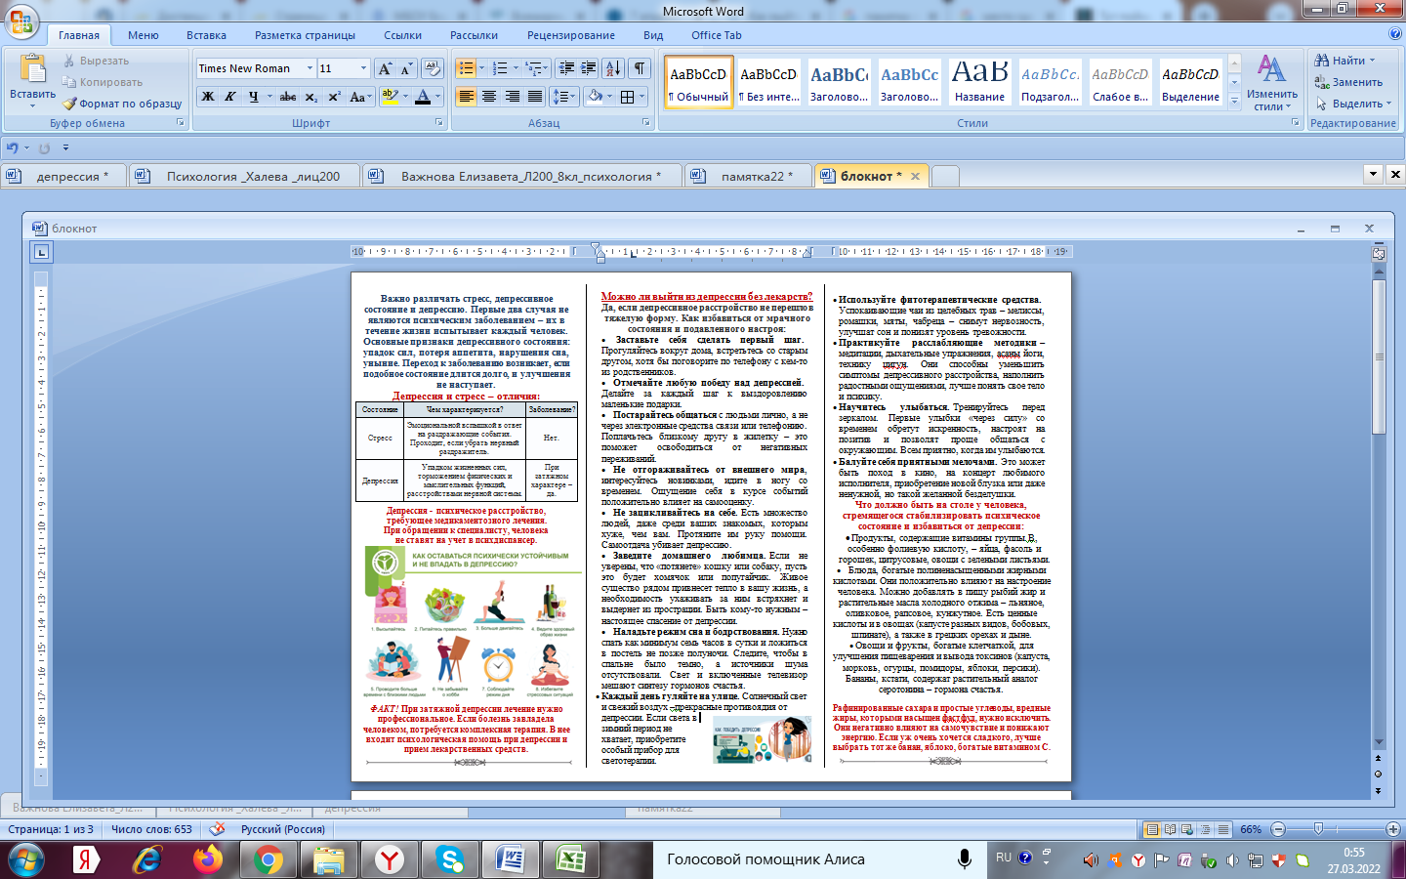This screenshot has height=879, width=1406.
Task: Open Excel from the Windows taskbar
Action: (x=570, y=859)
